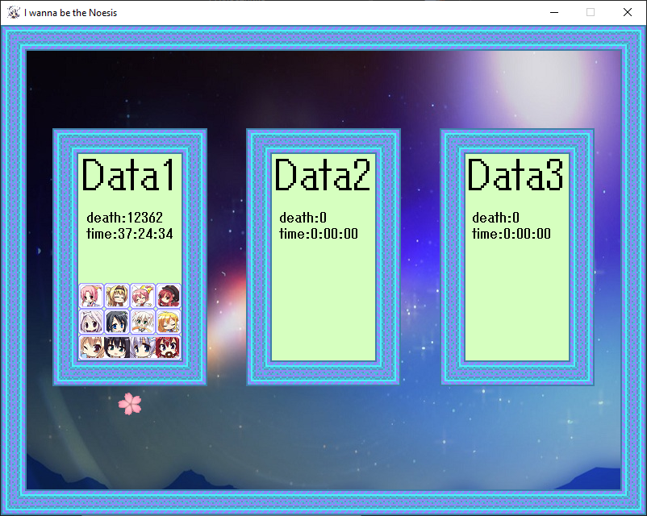647x516 pixels.
Task: Click the game icon in the title bar
Action: [14, 12]
